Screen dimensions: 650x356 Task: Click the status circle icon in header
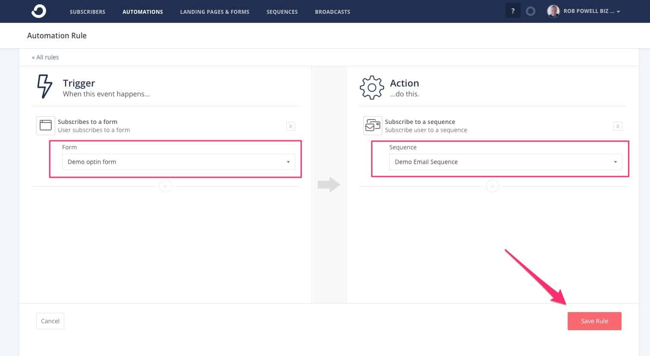pyautogui.click(x=531, y=11)
